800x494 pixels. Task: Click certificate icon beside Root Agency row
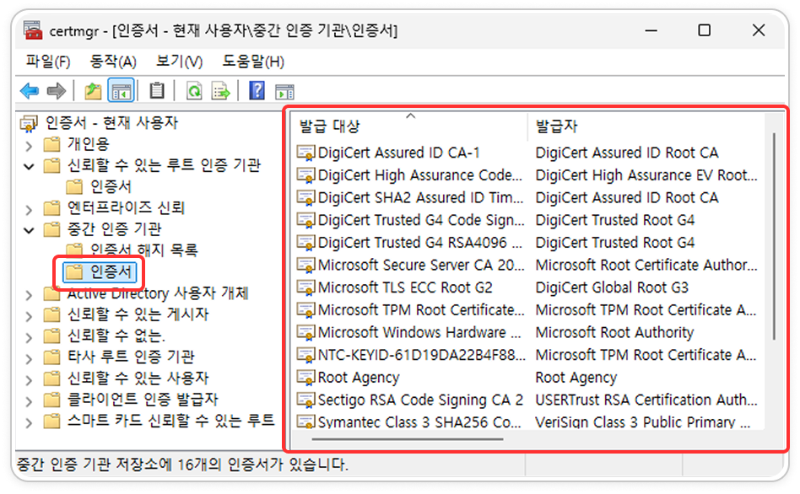tap(305, 378)
